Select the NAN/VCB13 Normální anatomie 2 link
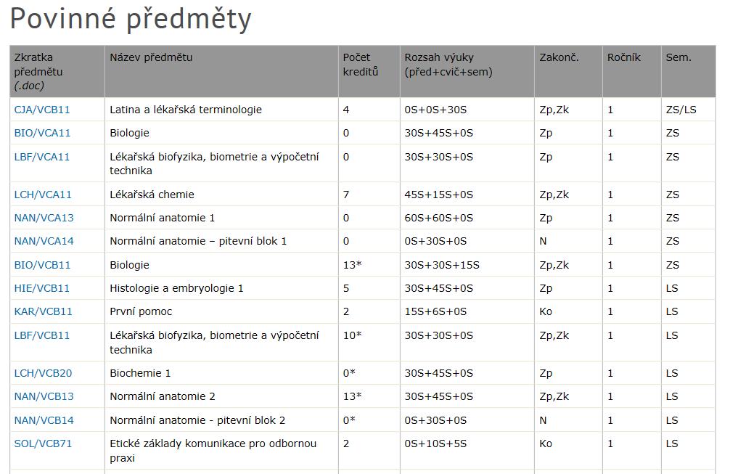 [44, 396]
